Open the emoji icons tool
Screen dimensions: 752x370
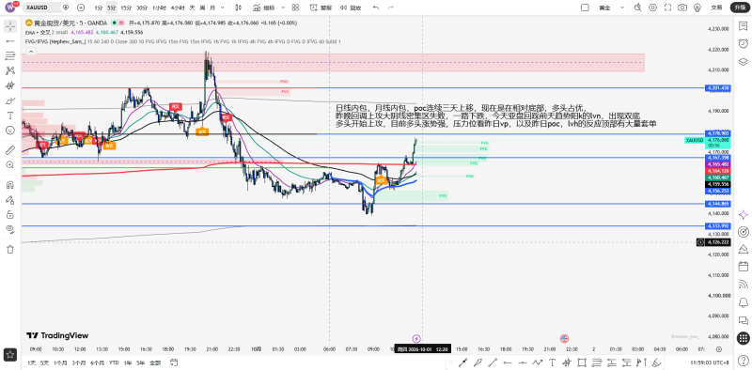pos(10,131)
